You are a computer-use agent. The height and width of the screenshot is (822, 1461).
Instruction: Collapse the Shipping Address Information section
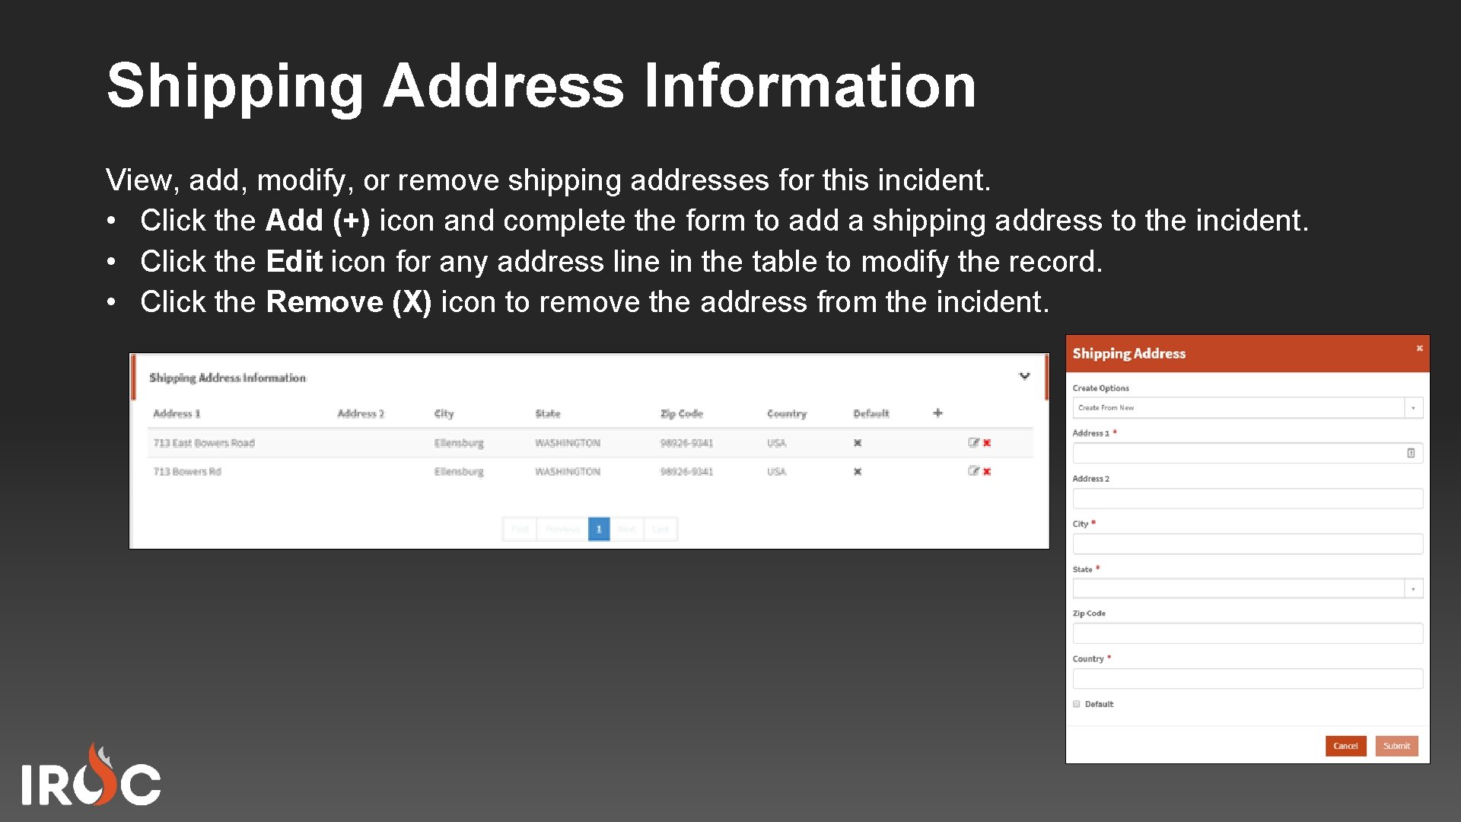point(1025,376)
